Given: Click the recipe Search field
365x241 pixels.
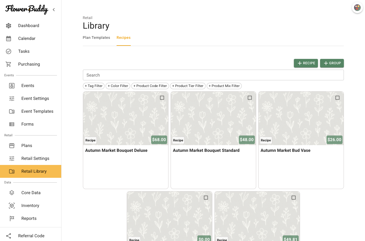Looking at the screenshot, I should [213, 75].
